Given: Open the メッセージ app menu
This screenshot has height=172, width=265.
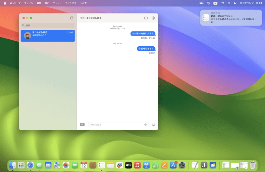Looking at the screenshot, I should coord(15,3).
